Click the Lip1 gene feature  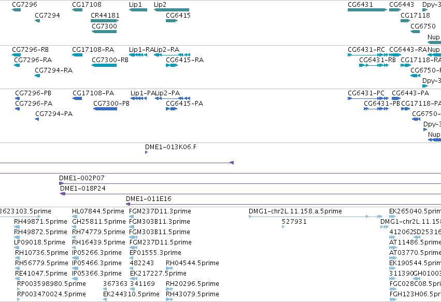coord(138,10)
